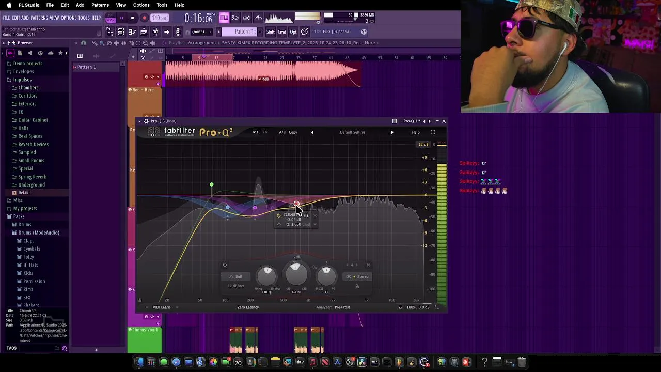Click the Copy button in Pro-Q 3
The image size is (661, 372).
(x=293, y=132)
